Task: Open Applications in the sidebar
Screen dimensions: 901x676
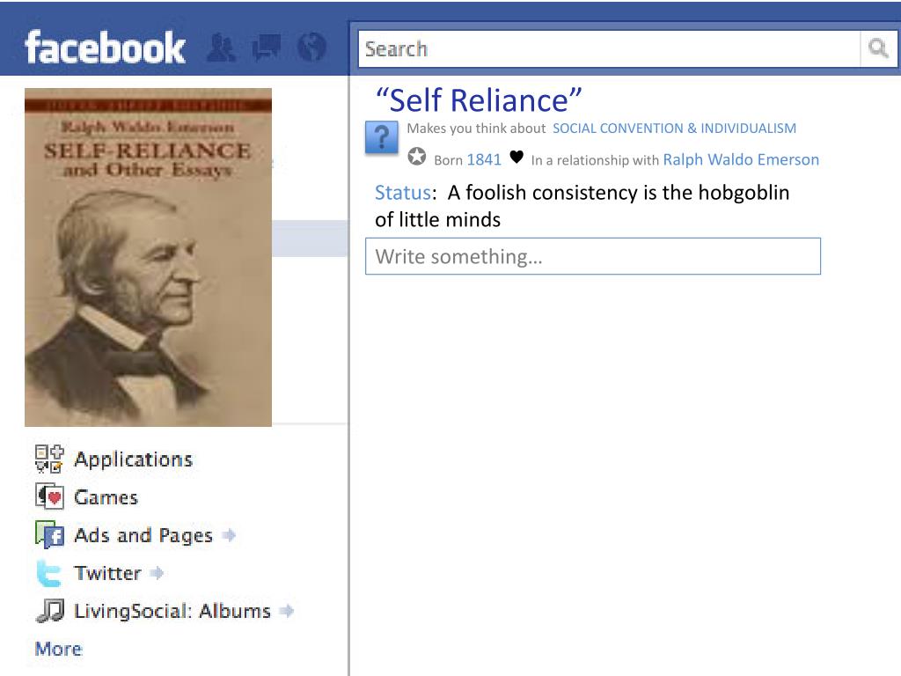Action: [134, 459]
